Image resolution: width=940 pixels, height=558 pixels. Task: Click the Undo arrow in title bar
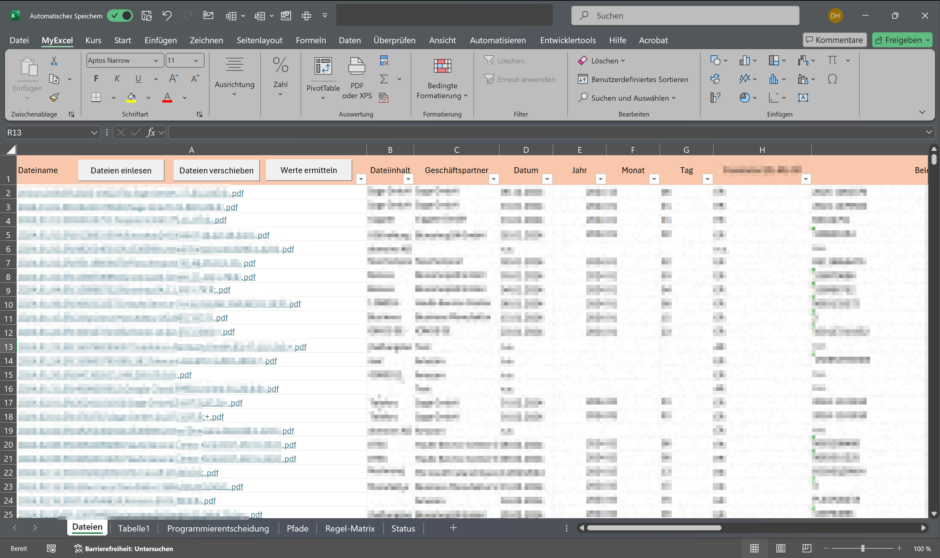click(x=167, y=15)
